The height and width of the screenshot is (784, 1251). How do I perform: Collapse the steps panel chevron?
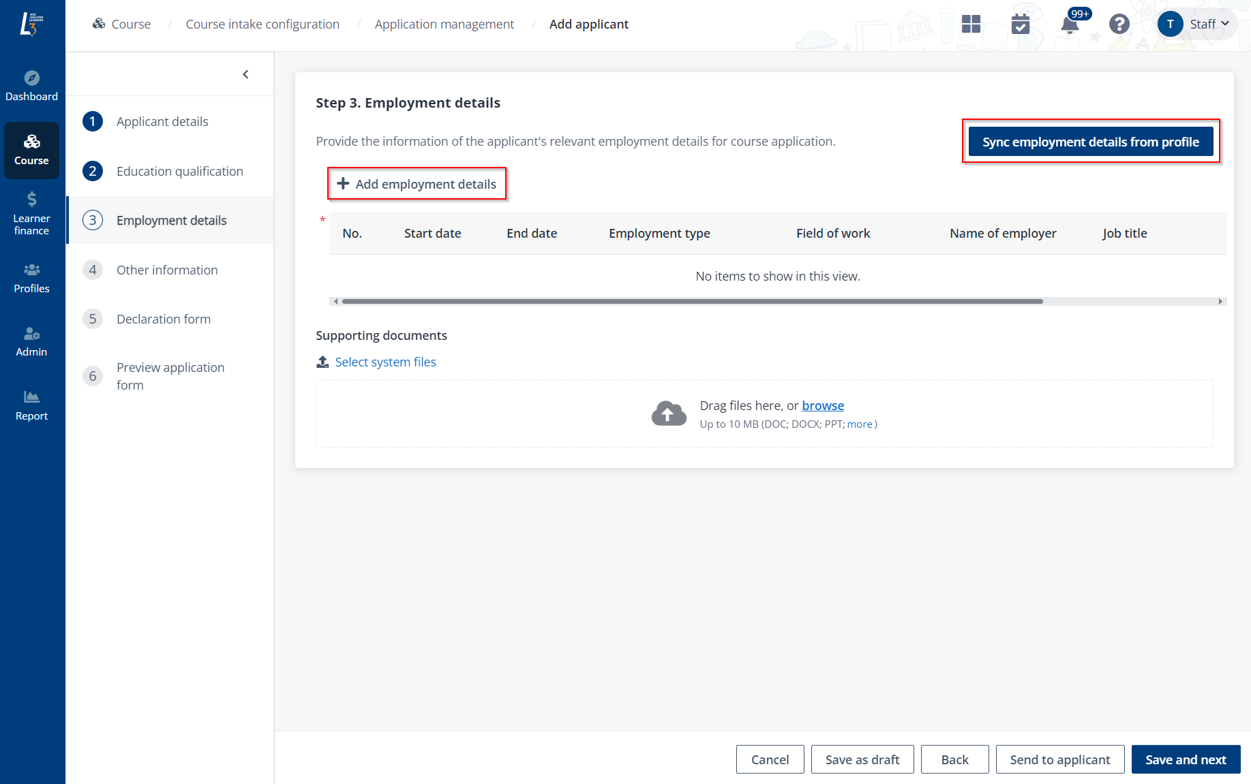coord(245,74)
